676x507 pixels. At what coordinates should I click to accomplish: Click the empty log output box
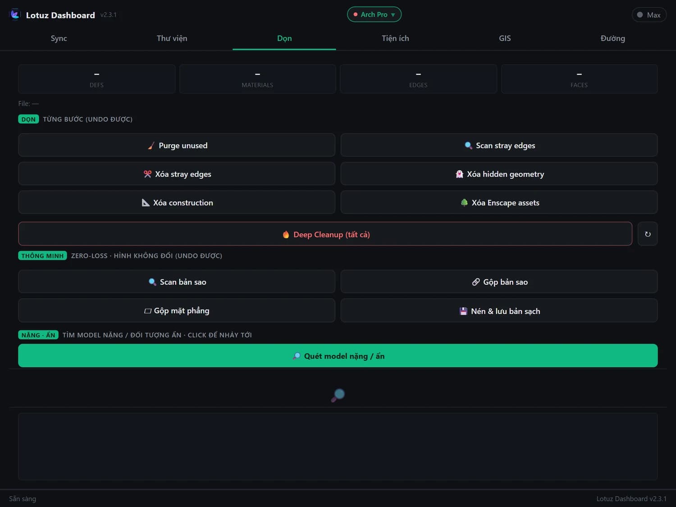pyautogui.click(x=338, y=447)
